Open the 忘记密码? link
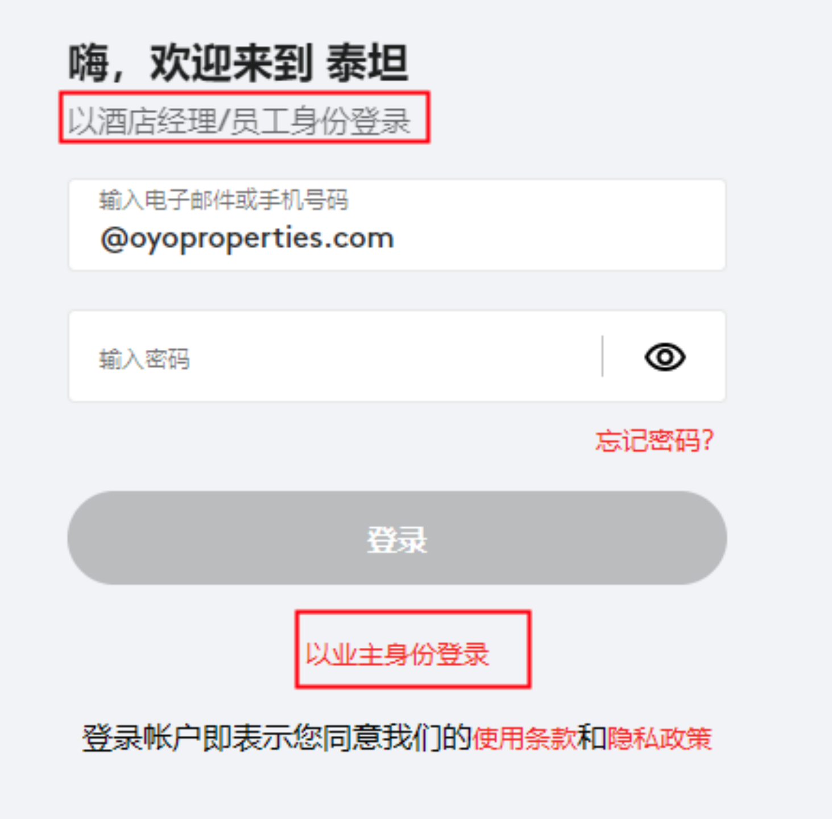 (x=654, y=441)
